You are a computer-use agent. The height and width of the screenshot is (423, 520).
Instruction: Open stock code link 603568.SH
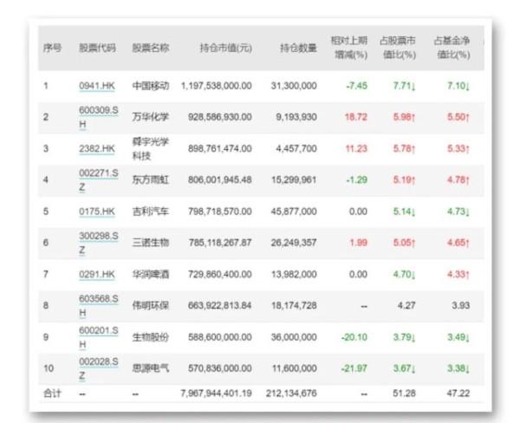99,306
